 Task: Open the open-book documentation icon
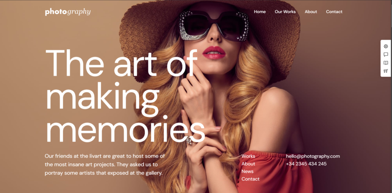pyautogui.click(x=386, y=63)
